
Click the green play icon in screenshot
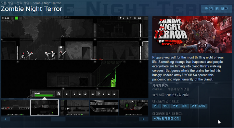coord(17,18)
